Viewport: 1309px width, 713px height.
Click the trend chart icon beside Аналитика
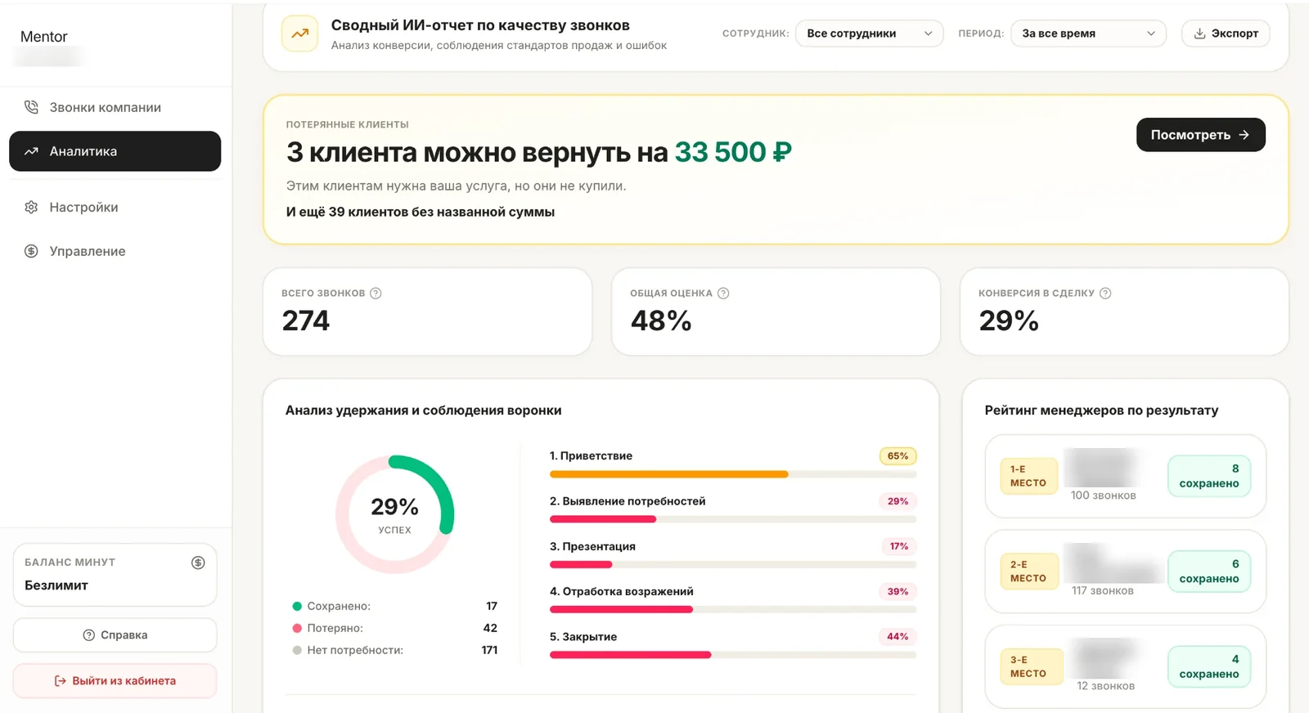click(x=31, y=151)
